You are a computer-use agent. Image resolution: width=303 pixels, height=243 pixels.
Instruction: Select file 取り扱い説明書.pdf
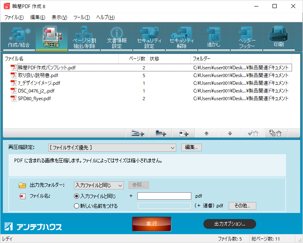38,75
